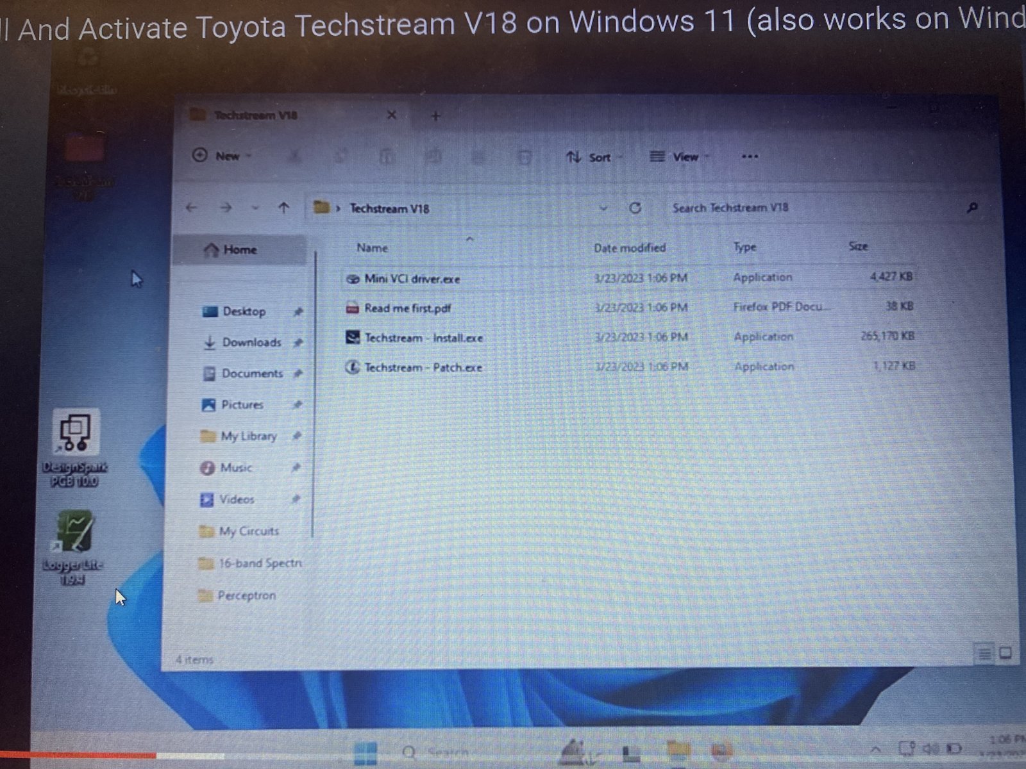Unpin Downloads using its pin icon
1026x769 pixels.
point(298,342)
